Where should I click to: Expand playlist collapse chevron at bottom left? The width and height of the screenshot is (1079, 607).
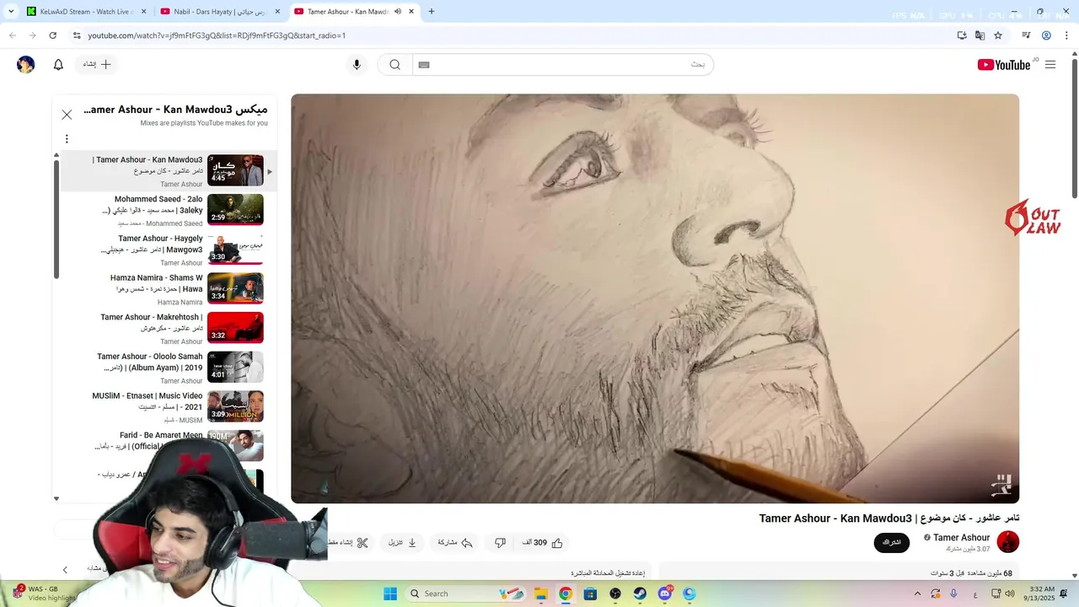pyautogui.click(x=66, y=570)
